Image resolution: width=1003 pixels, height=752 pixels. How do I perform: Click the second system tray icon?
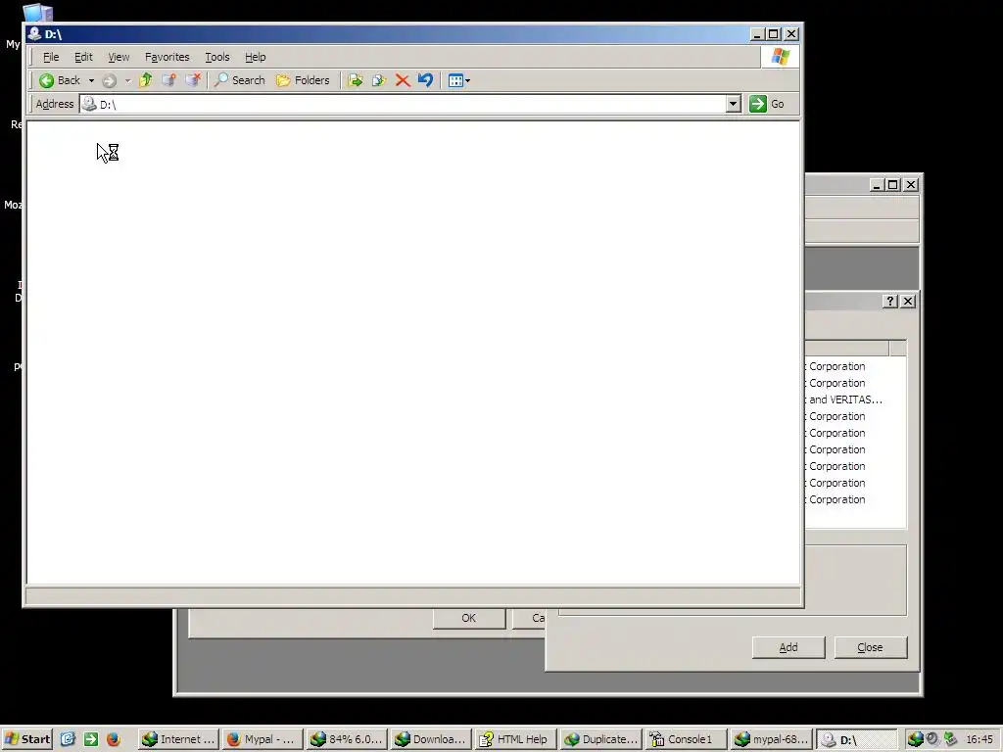[932, 739]
